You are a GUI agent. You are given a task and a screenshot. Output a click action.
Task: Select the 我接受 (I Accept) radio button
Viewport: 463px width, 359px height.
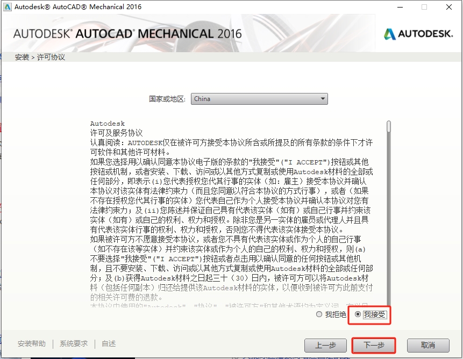coord(358,314)
